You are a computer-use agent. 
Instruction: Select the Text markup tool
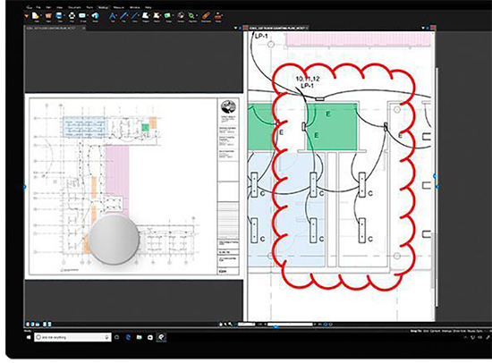[x=113, y=16]
